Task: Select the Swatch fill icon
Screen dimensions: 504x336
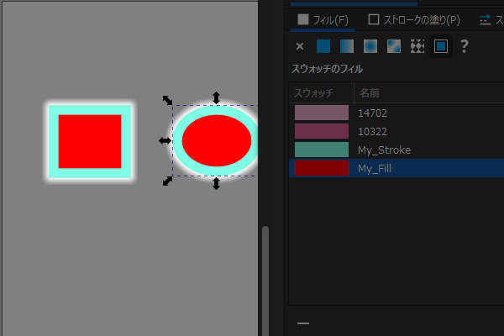Action: pyautogui.click(x=441, y=46)
